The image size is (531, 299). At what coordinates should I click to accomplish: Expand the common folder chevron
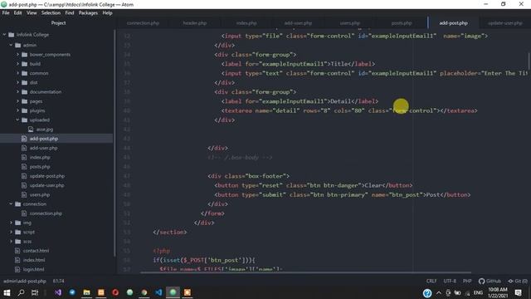pos(17,73)
